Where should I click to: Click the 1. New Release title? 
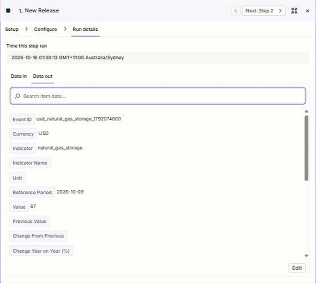point(39,11)
